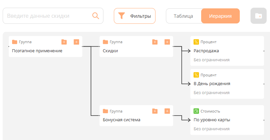
Task: Add subgroup in Поэтапное применение group
Action: click(x=64, y=42)
